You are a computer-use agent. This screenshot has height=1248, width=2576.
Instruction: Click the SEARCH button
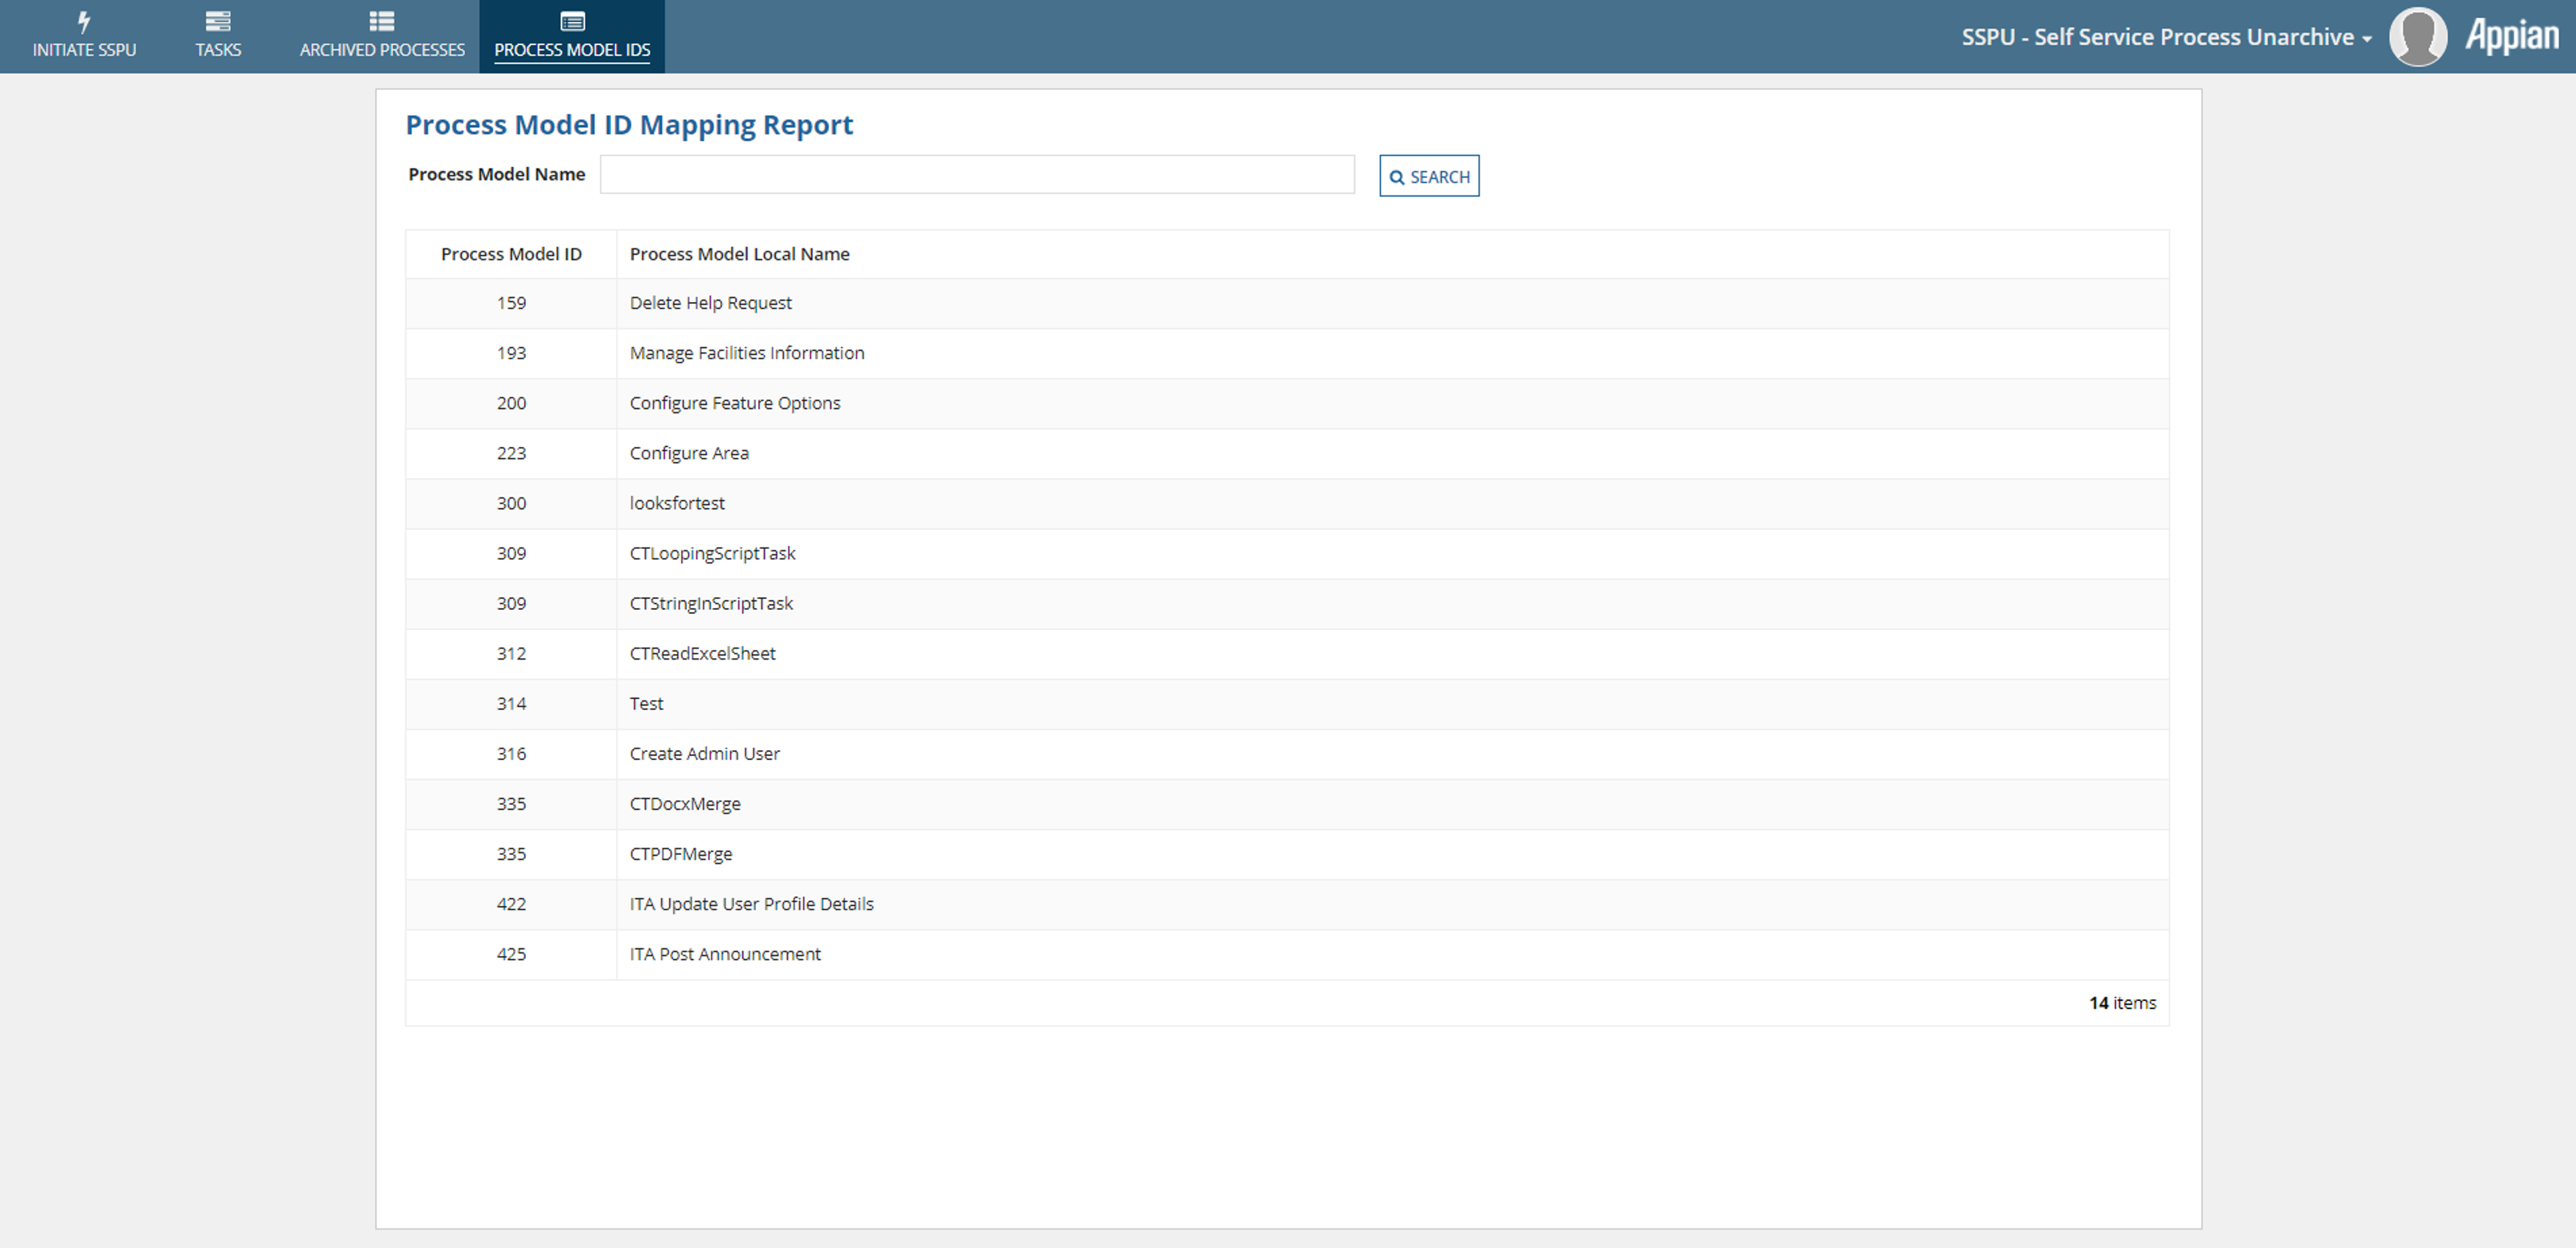1429,176
